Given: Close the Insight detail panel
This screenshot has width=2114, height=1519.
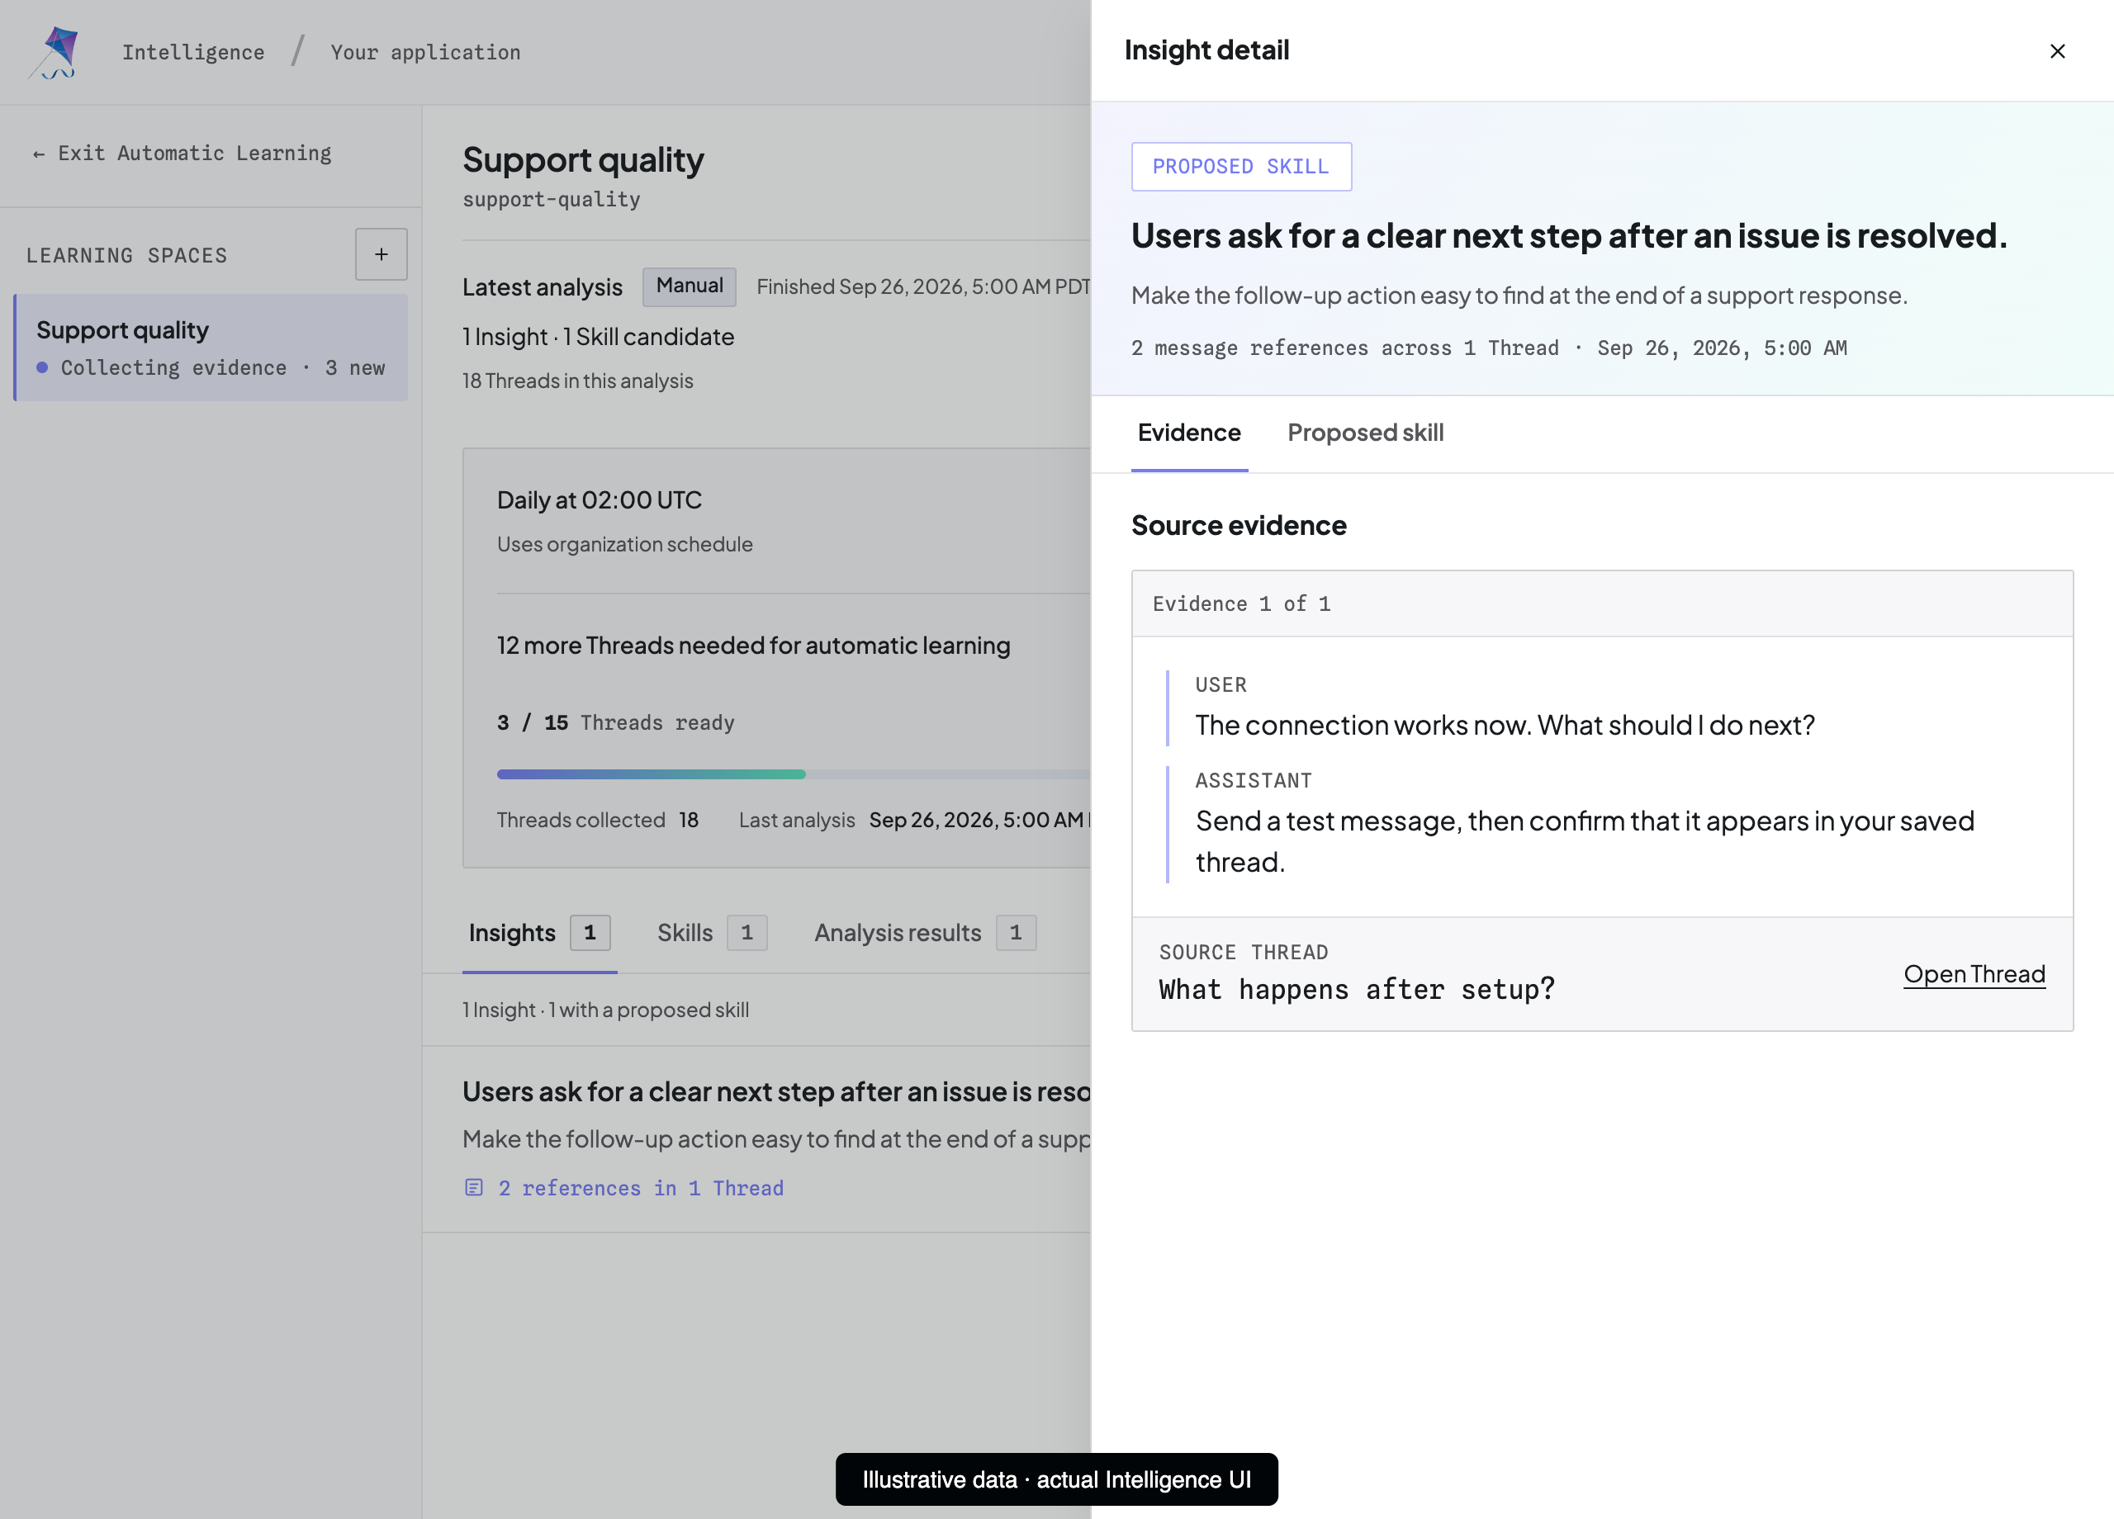Looking at the screenshot, I should tap(2056, 51).
